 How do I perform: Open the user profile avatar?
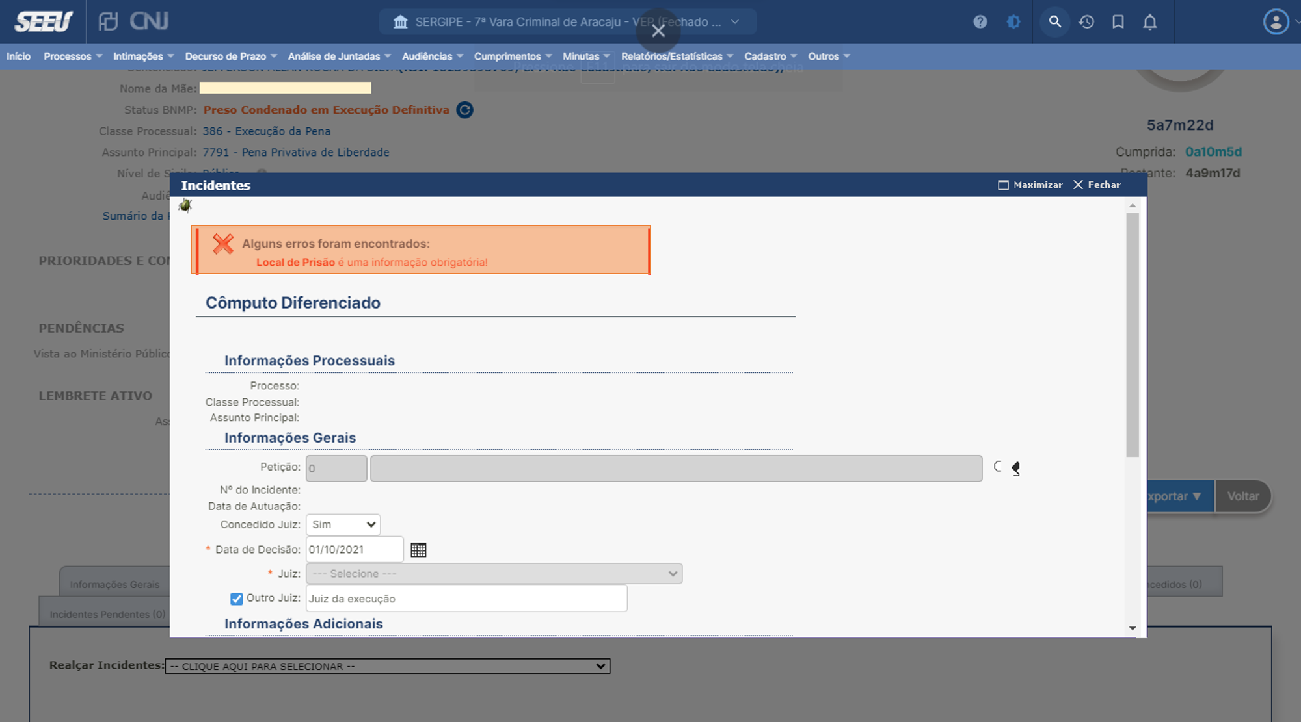click(1276, 22)
